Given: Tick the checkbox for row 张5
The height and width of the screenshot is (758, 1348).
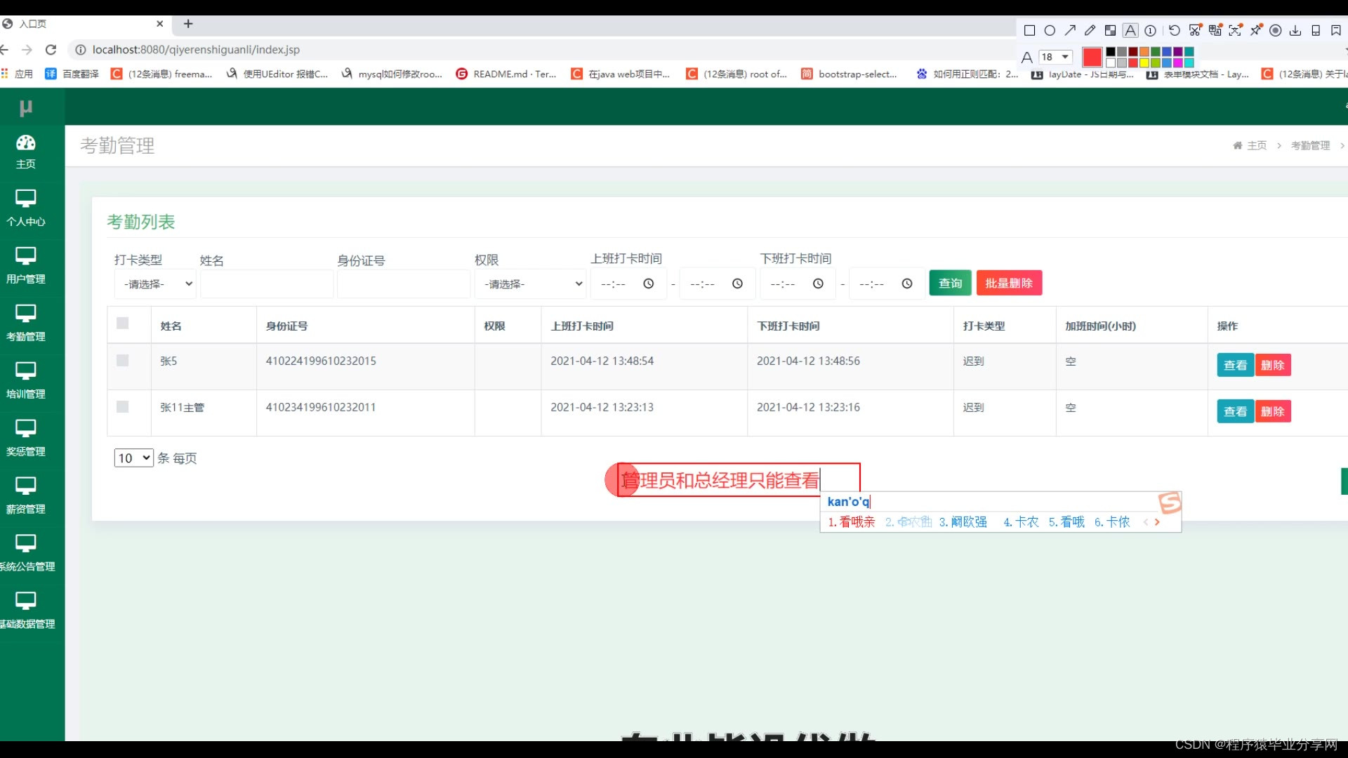Looking at the screenshot, I should tap(123, 361).
